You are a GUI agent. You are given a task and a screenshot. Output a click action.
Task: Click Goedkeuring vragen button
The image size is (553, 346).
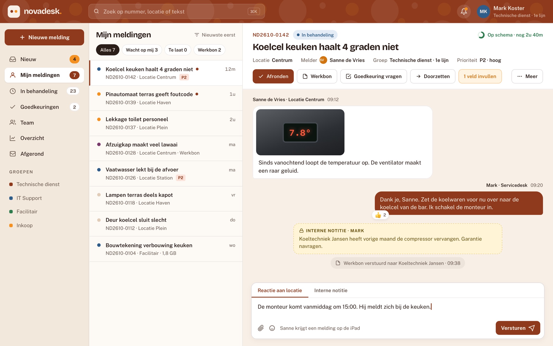coord(374,76)
